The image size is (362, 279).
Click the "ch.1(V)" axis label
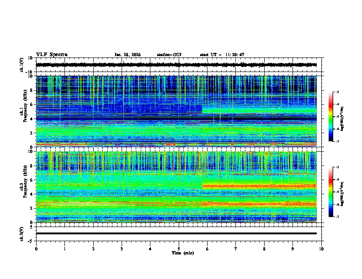(x=22, y=65)
